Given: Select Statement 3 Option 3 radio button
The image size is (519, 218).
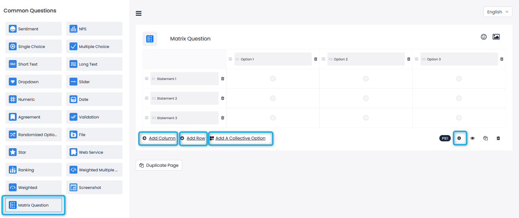Looking at the screenshot, I should [459, 118].
